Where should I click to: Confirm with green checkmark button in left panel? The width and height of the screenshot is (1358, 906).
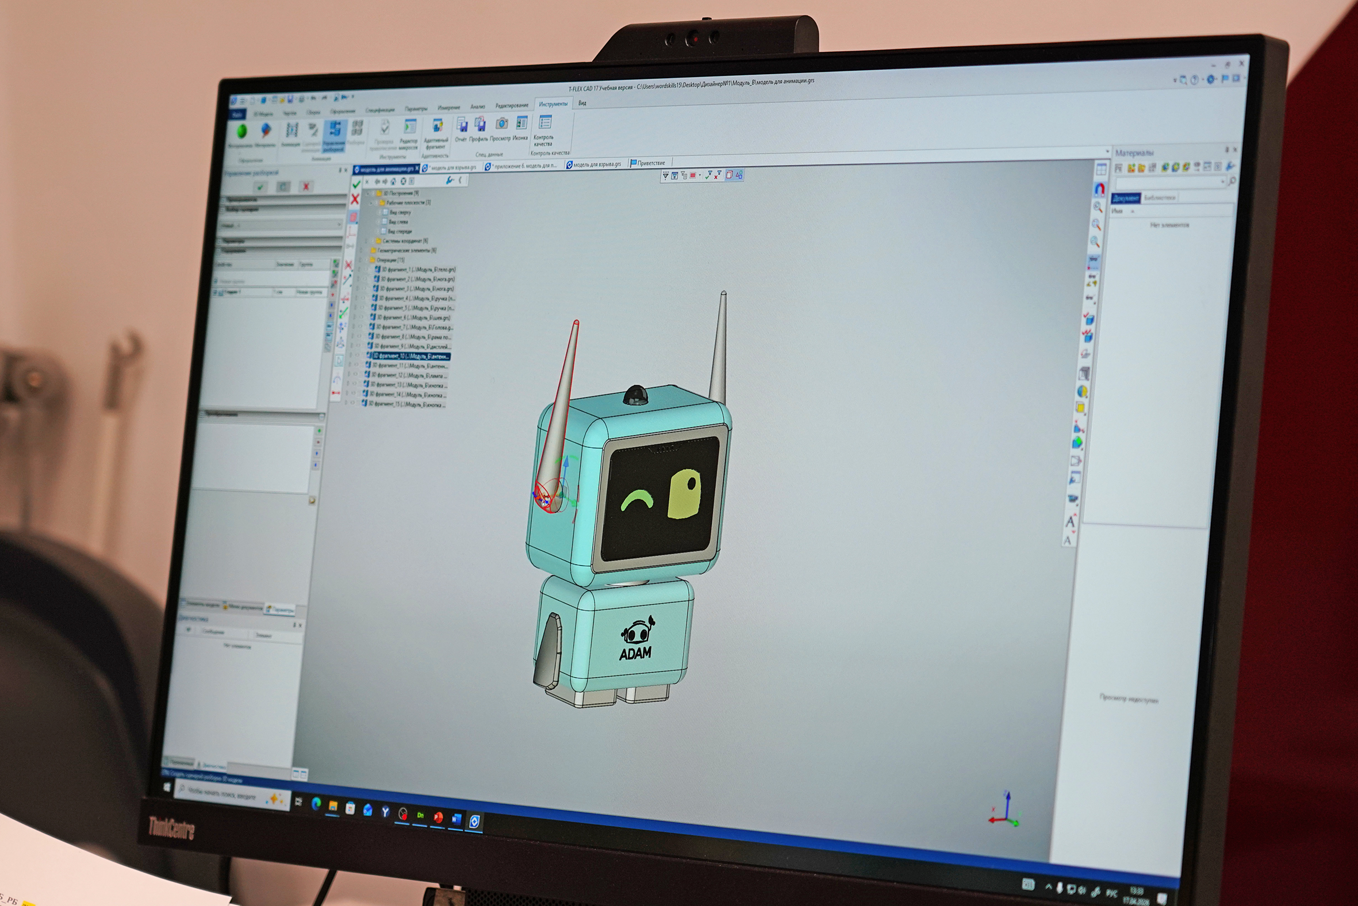coord(260,187)
